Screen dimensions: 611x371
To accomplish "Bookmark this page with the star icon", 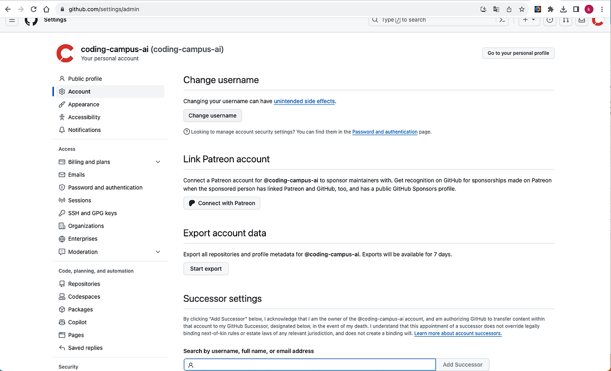I will click(522, 9).
